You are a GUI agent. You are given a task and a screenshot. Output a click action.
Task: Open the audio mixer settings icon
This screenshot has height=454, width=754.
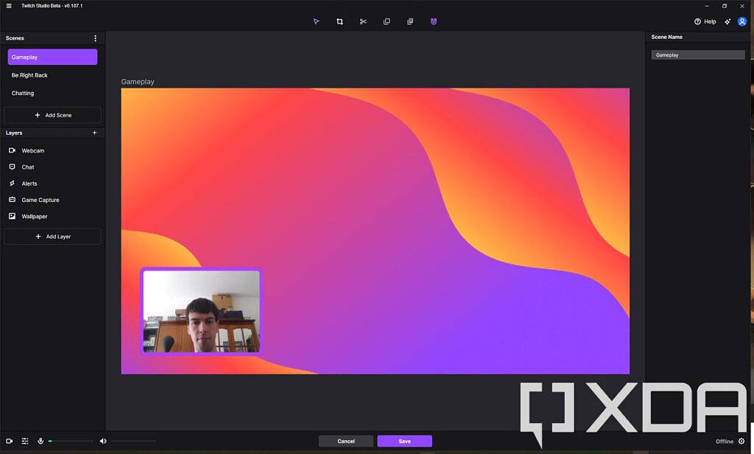(24, 440)
